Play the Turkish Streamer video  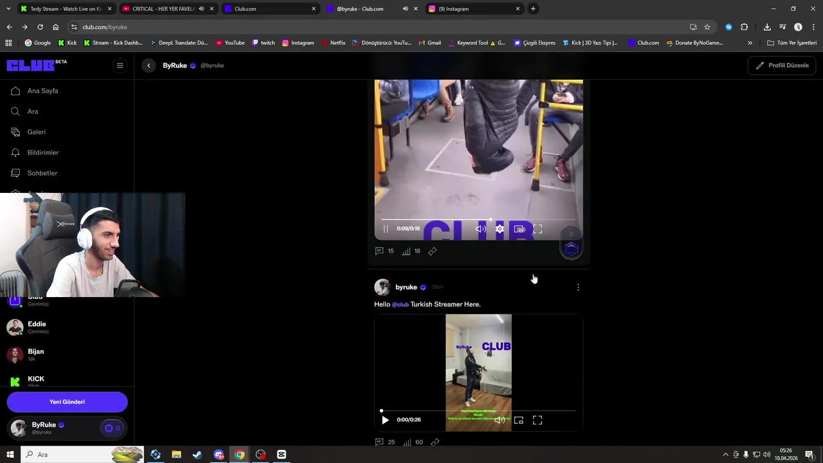click(385, 420)
